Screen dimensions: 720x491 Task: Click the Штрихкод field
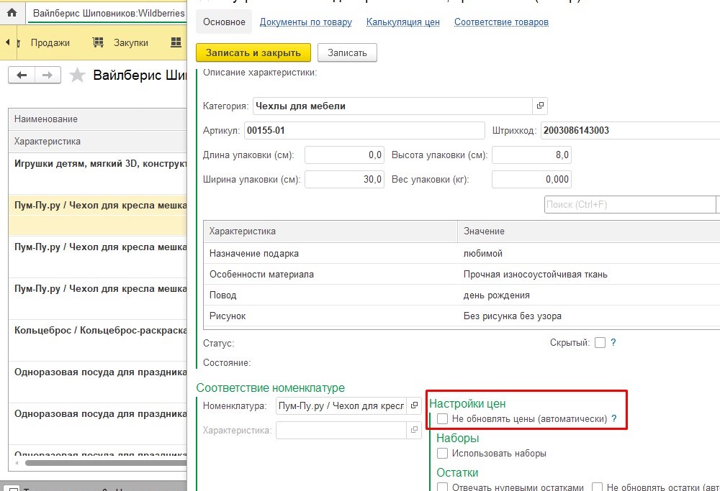point(630,130)
